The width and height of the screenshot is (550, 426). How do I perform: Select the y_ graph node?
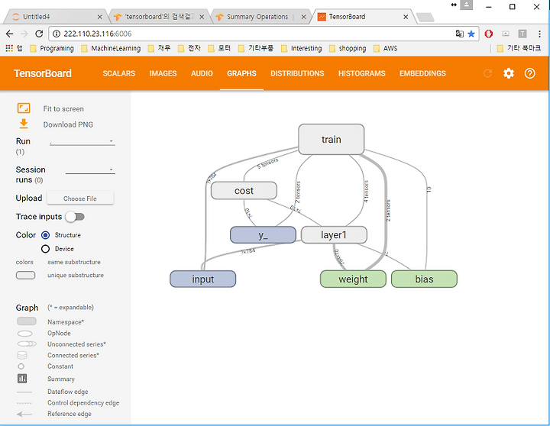[263, 234]
